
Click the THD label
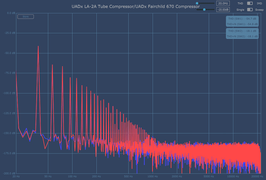click(x=240, y=3)
